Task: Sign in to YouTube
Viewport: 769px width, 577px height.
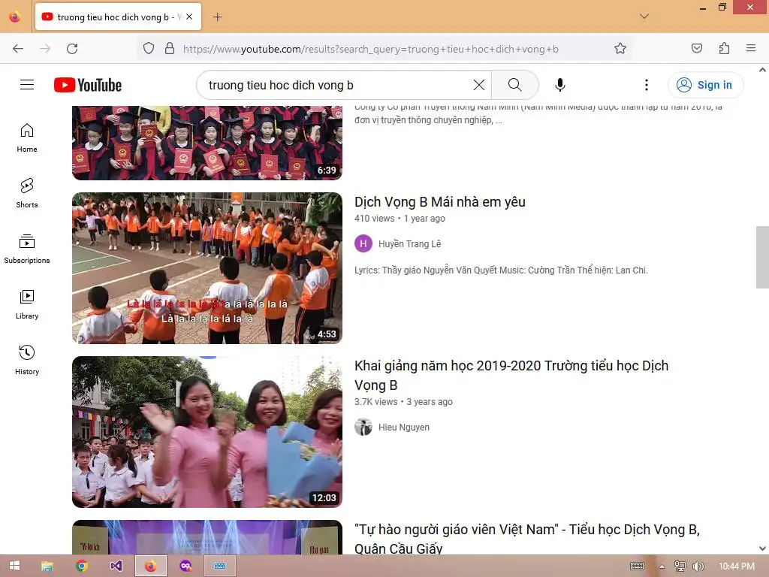Action: pos(705,85)
